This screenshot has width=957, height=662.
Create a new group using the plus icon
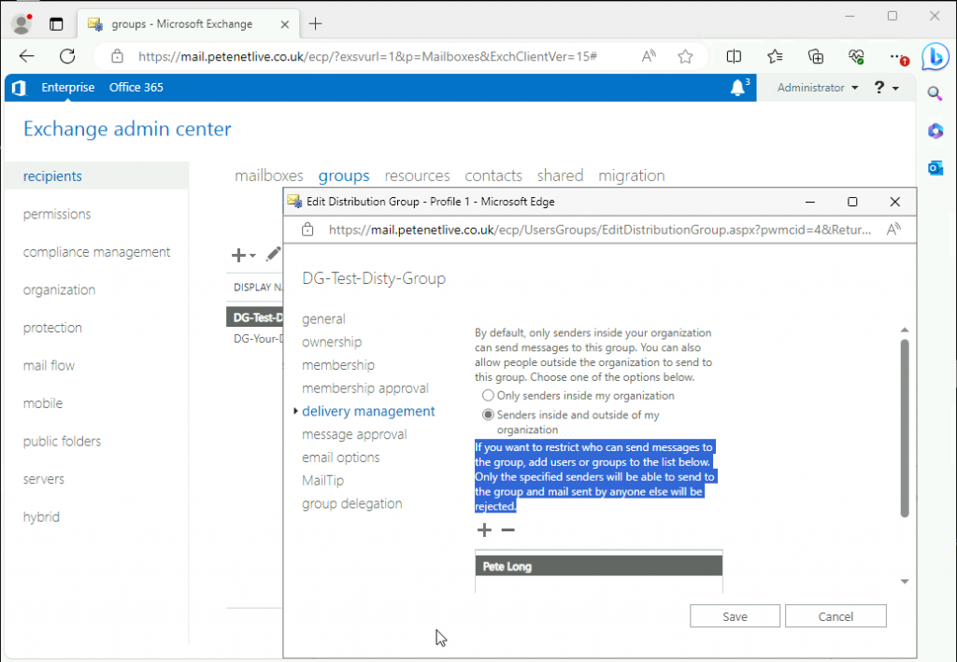pyautogui.click(x=236, y=255)
